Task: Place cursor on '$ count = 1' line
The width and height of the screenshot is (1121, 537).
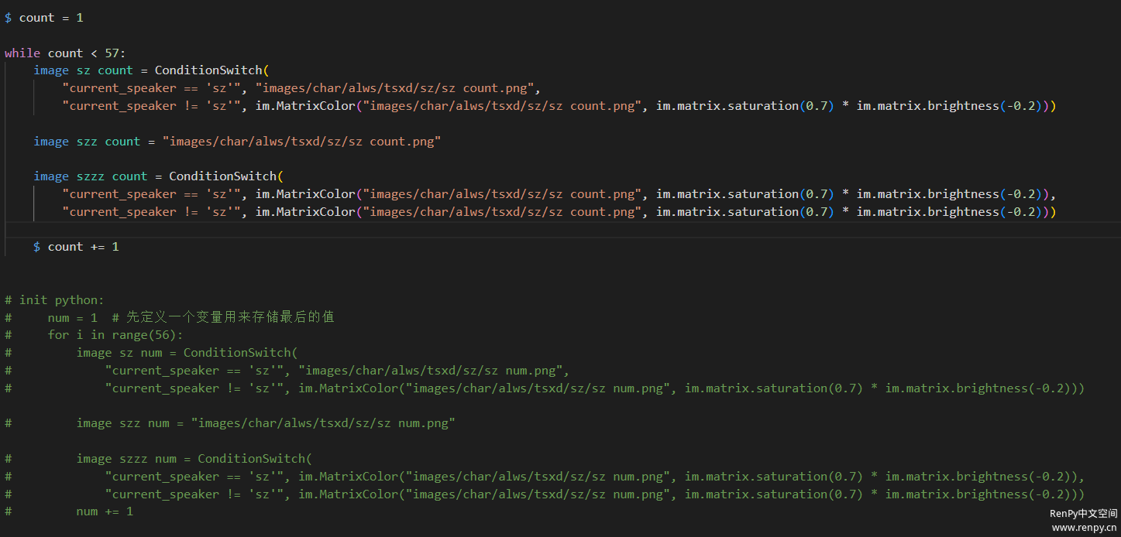Action: 43,18
